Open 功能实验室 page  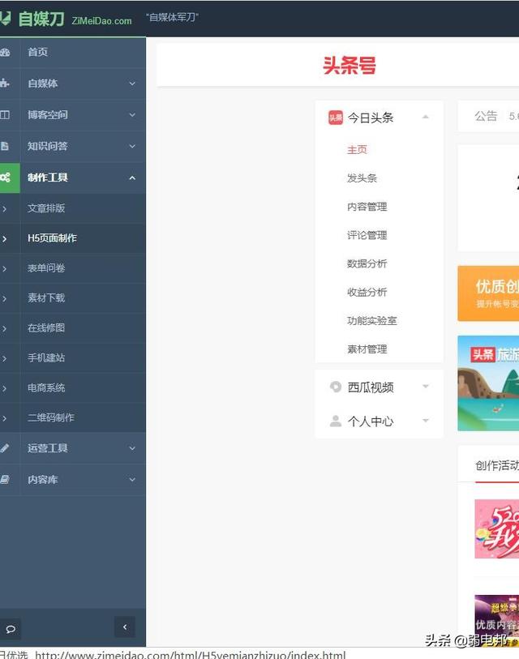pos(371,321)
